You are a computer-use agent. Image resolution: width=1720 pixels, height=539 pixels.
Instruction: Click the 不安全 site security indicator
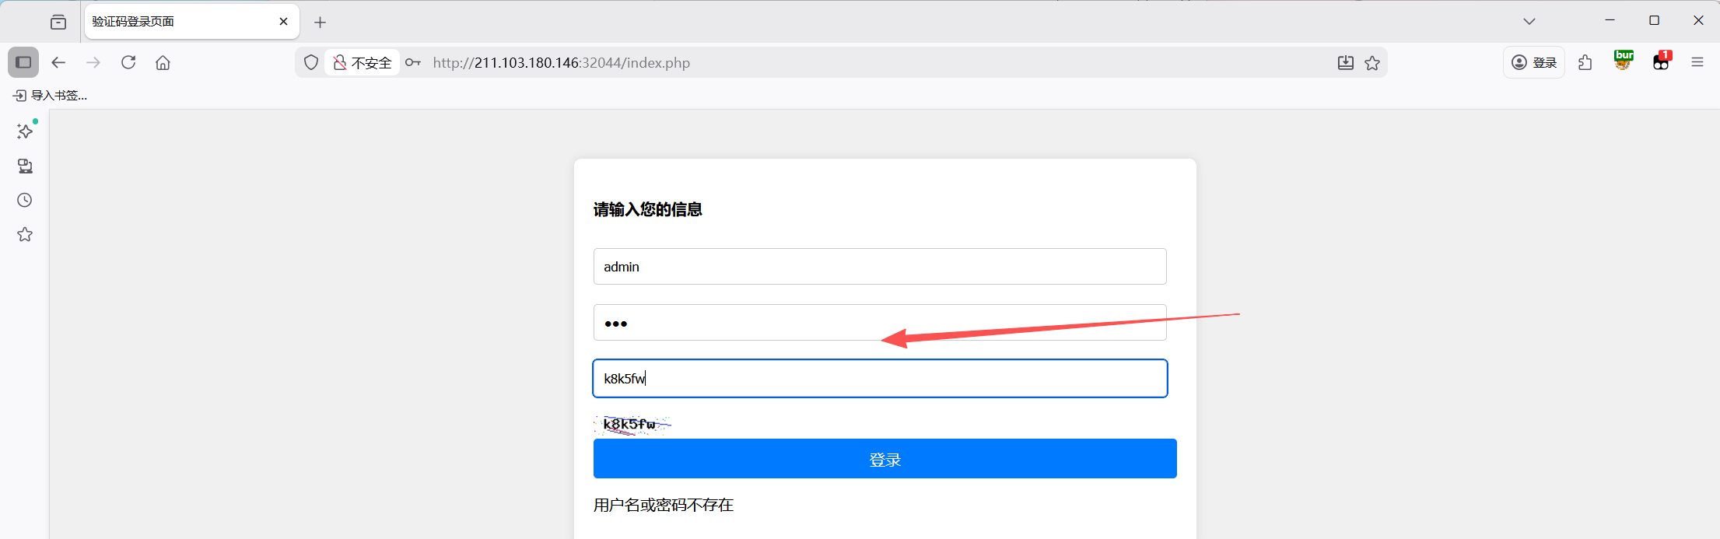(363, 62)
